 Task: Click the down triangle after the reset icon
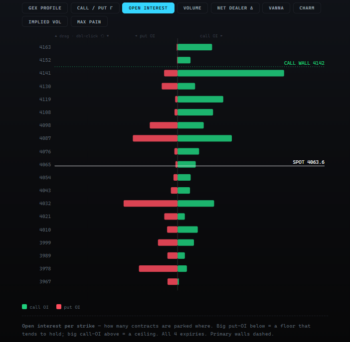point(108,36)
